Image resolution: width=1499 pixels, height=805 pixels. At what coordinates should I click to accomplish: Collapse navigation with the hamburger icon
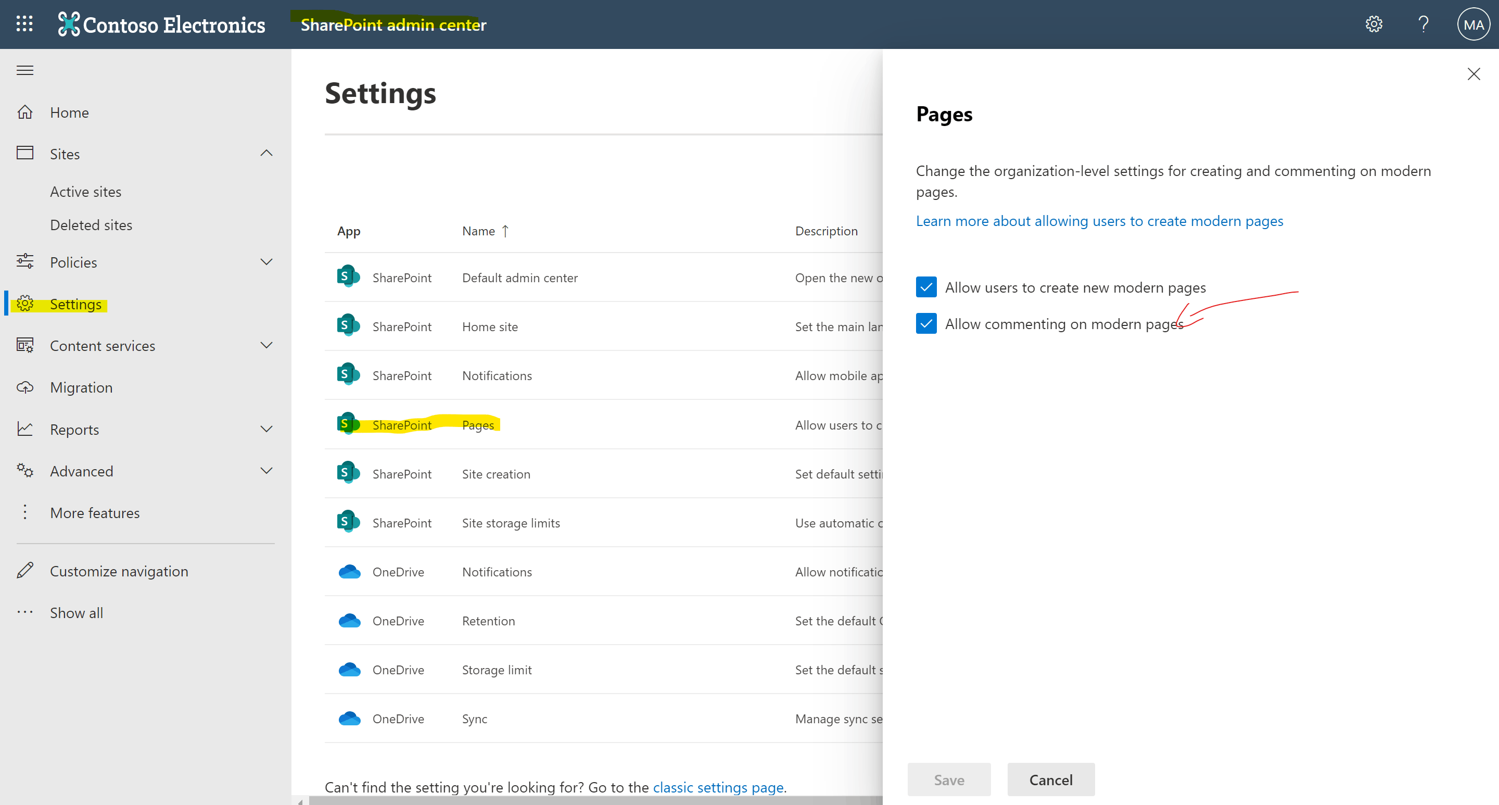(24, 70)
